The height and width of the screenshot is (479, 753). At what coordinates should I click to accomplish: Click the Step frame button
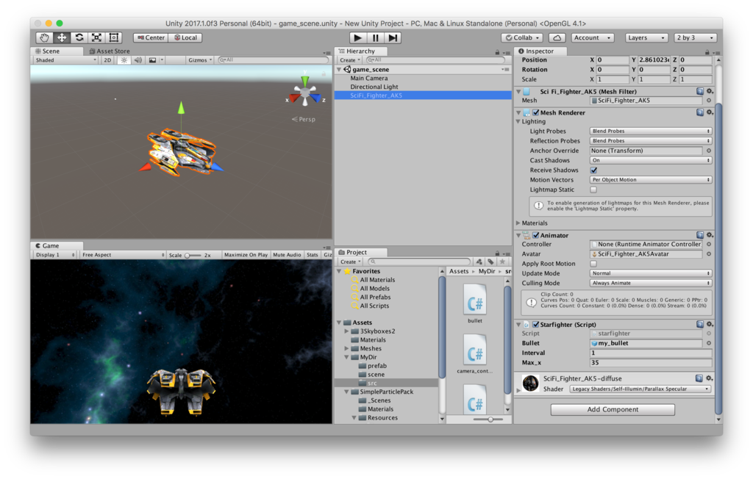click(x=393, y=37)
